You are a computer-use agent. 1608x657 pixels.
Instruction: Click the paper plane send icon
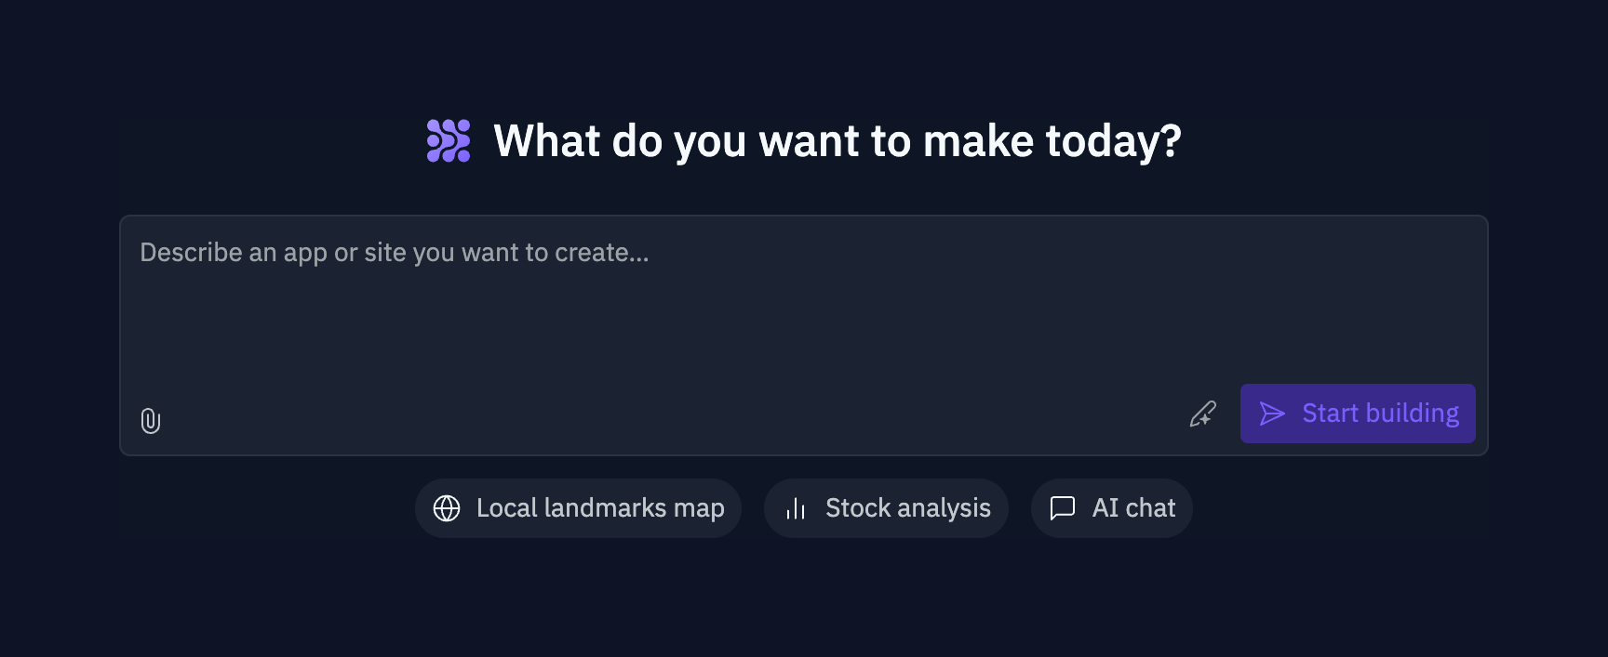[x=1272, y=414]
